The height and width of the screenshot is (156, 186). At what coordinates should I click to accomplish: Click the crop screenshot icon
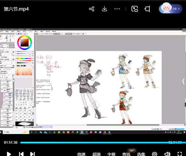pyautogui.click(x=147, y=9)
